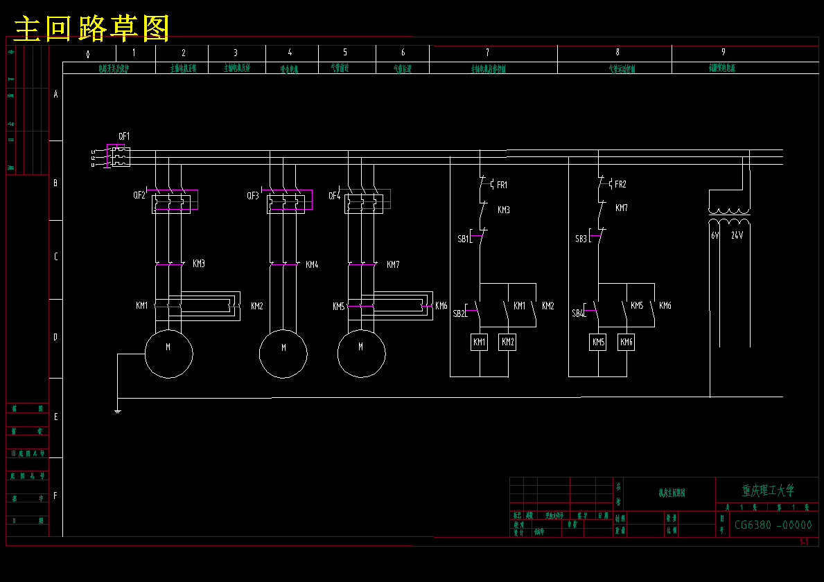The height and width of the screenshot is (582, 824).
Task: Click row marker letter F
Action: click(x=55, y=496)
